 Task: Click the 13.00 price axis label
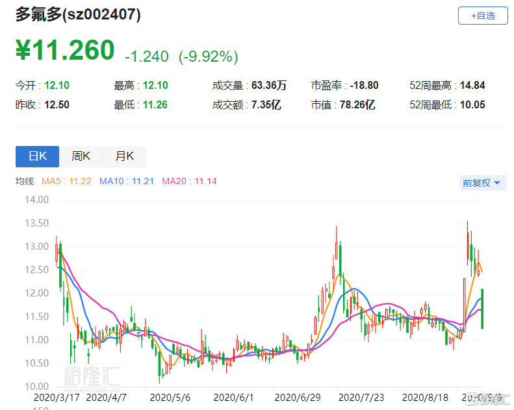[36, 247]
